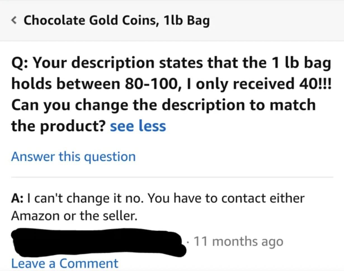Click the word 1lb in the header title

[x=170, y=20]
